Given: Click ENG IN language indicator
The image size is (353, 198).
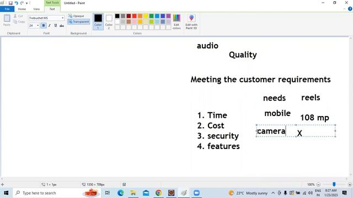Looking at the screenshot, I should pos(318,193).
